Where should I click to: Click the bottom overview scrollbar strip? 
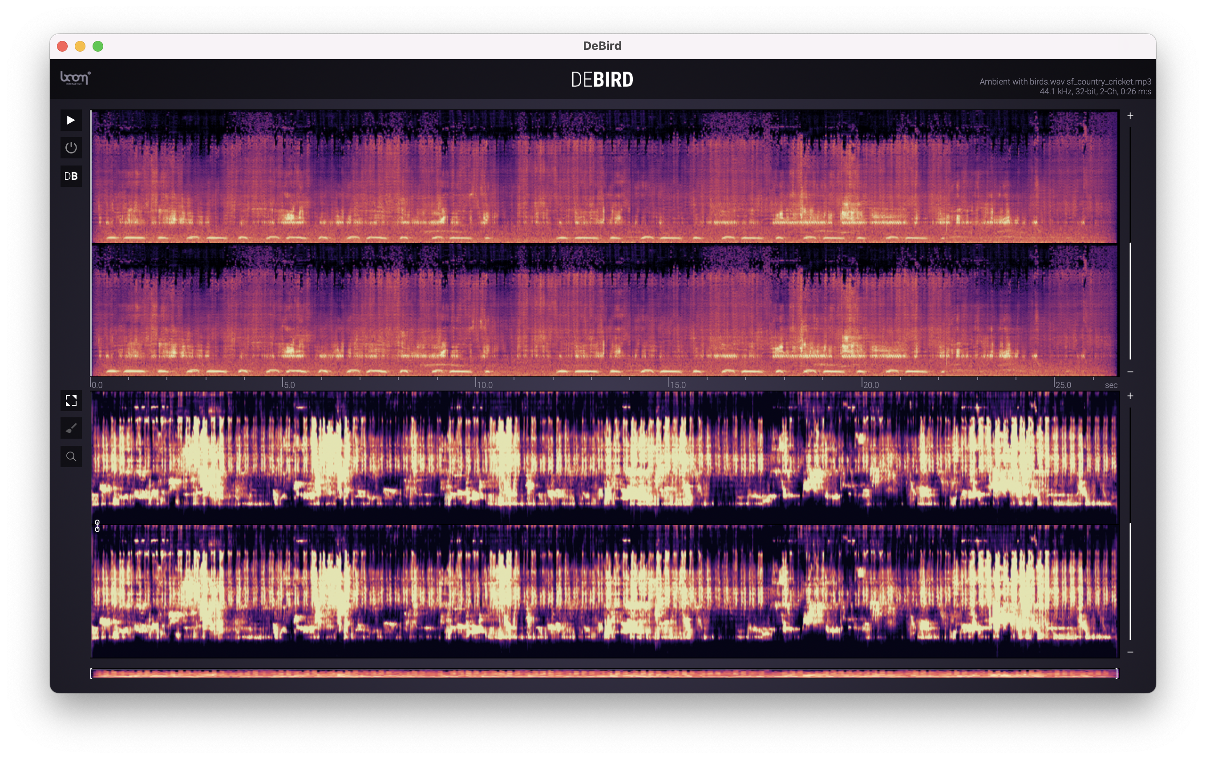tap(604, 674)
